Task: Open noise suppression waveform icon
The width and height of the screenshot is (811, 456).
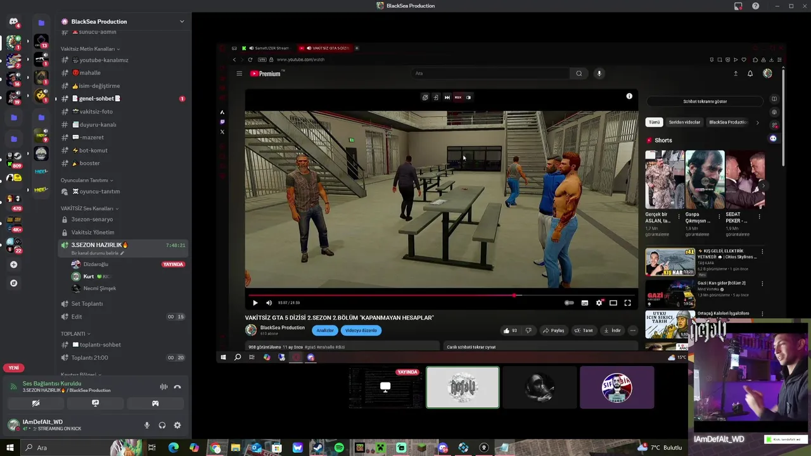Action: coord(163,386)
